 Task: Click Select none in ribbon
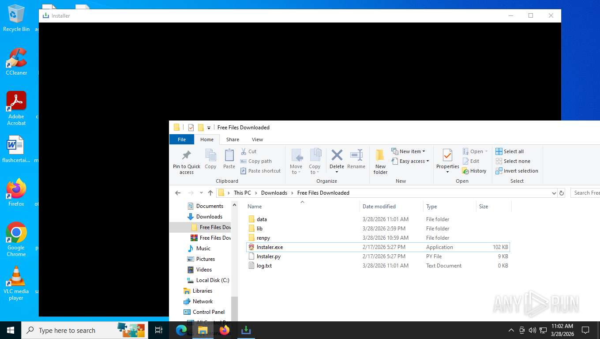click(513, 161)
